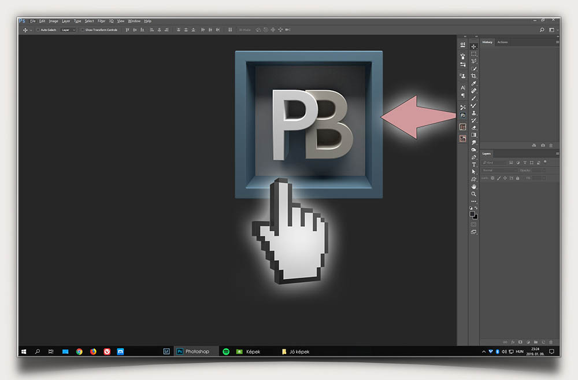
Task: Open the Auto-Select Layer dropdown
Action: 68,29
